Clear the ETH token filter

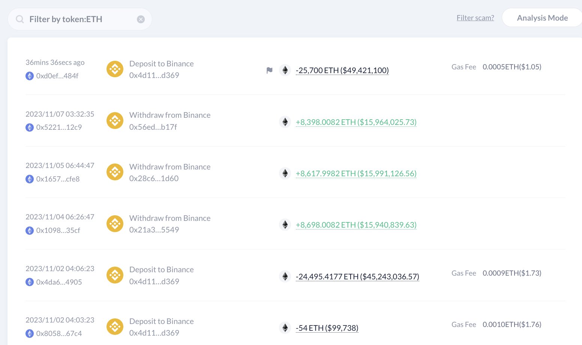pos(141,19)
